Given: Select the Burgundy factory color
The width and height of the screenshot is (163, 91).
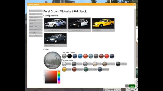Looking at the screenshot, I should [77, 69].
